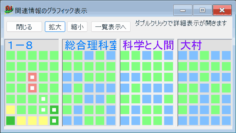This screenshot has height=133, width=236.
Task: Click the ダブルクリックで詳細表示が開きます hint text
Action: 181,23
